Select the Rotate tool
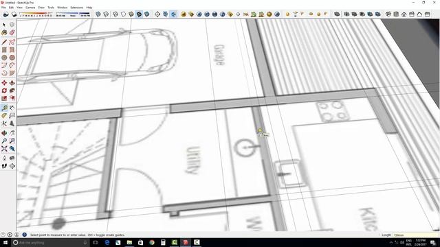 pos(4,91)
